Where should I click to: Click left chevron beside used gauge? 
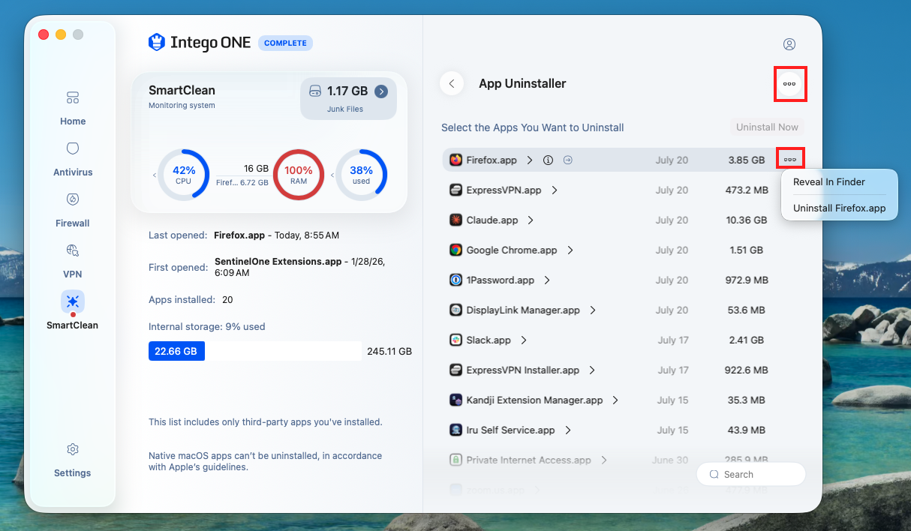click(332, 175)
